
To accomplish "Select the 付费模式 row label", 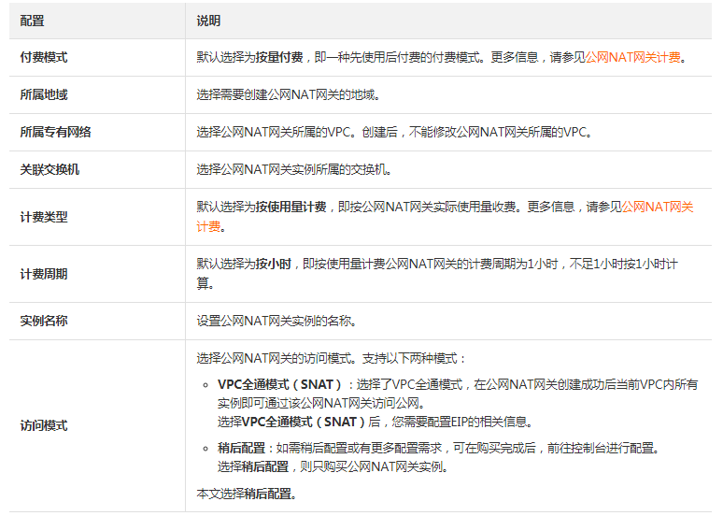I will pos(44,58).
